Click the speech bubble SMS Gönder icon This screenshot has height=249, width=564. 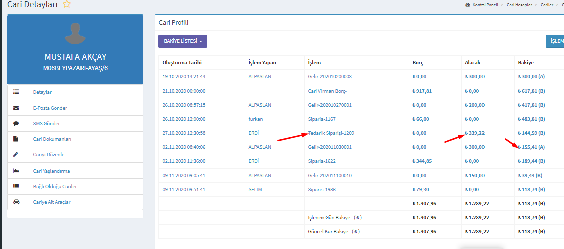click(x=16, y=123)
